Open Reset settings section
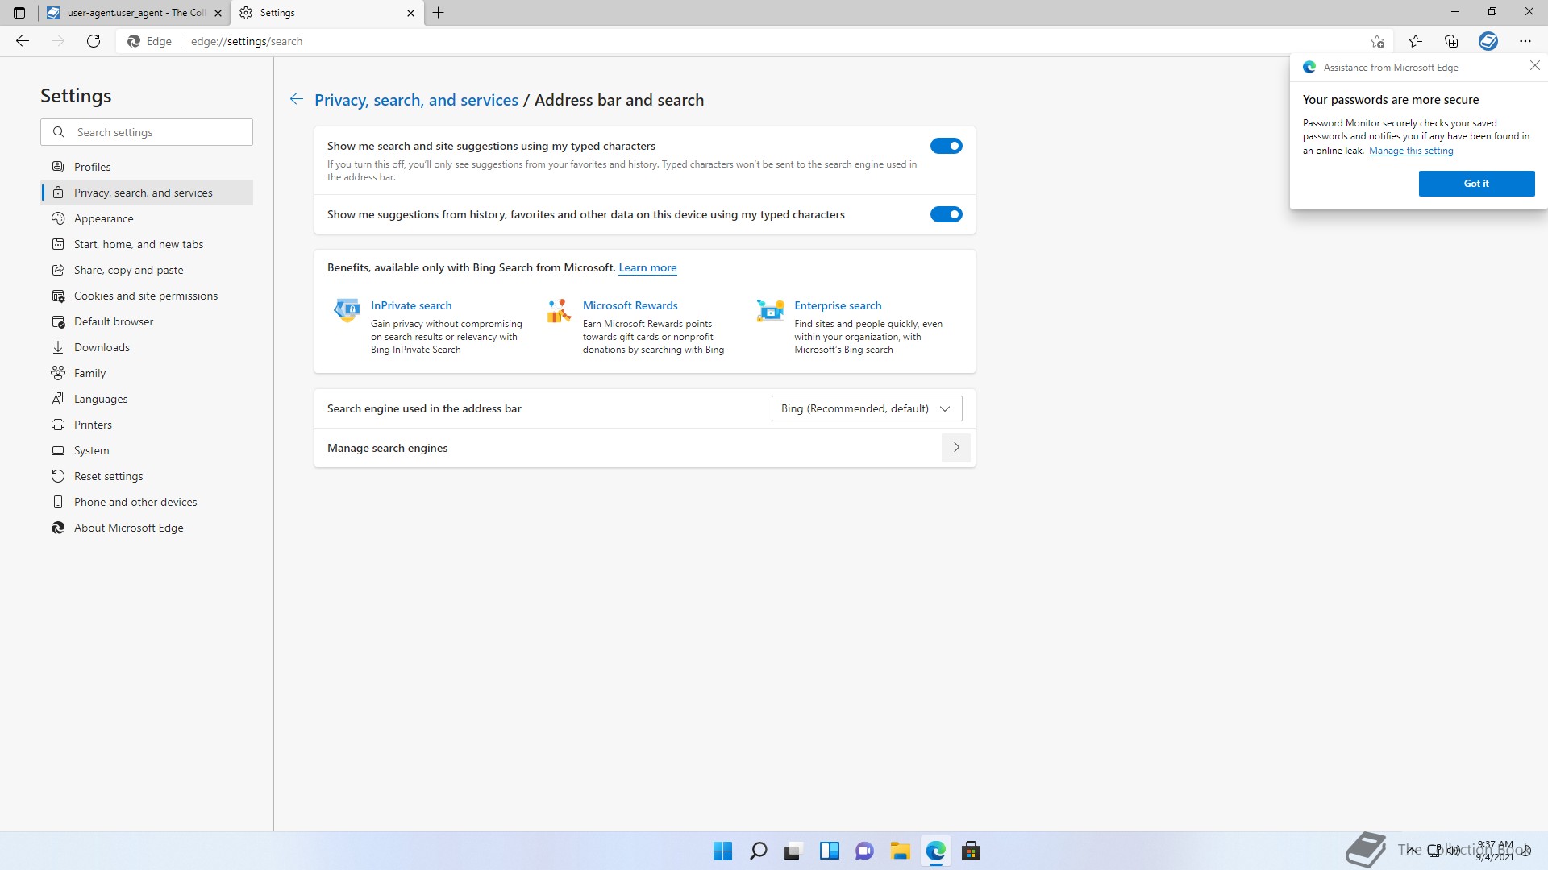The height and width of the screenshot is (870, 1548). click(147, 476)
